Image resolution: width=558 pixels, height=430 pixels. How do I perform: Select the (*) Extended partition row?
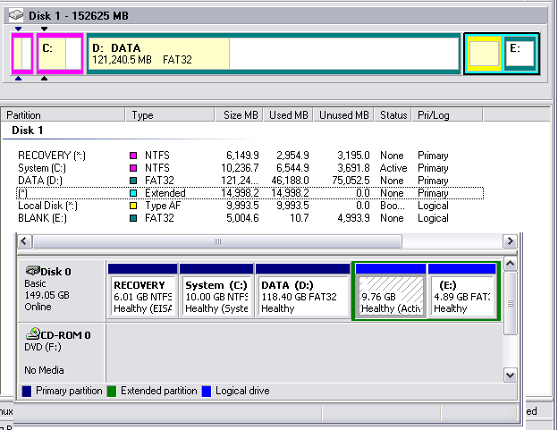click(x=250, y=193)
